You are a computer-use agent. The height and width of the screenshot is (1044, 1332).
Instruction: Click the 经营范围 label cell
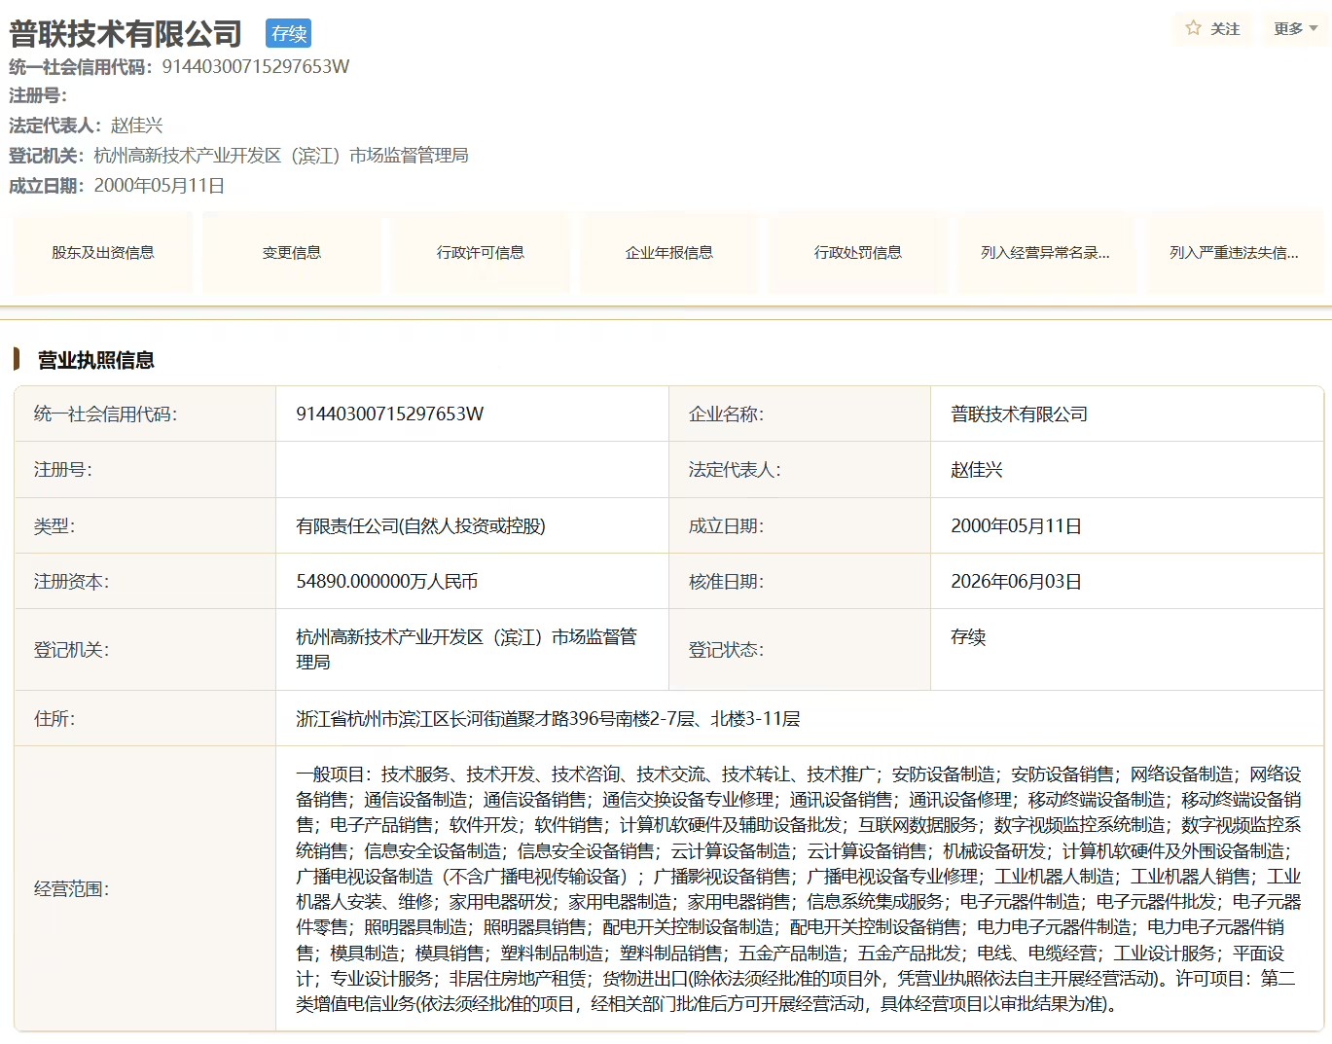click(x=145, y=888)
